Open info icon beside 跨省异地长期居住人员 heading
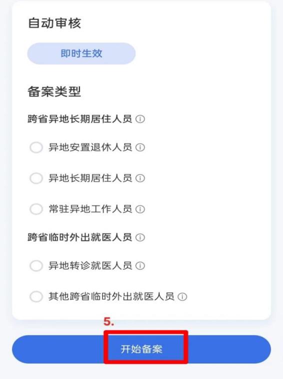The height and width of the screenshot is (379, 283). tap(140, 119)
